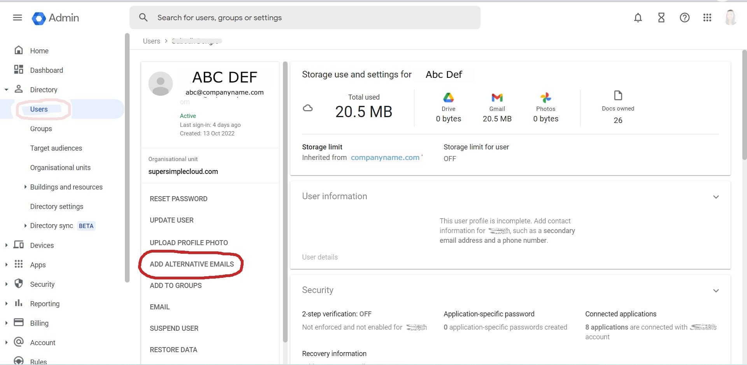
Task: Click the left sidebar scrollbar
Action: click(x=127, y=158)
